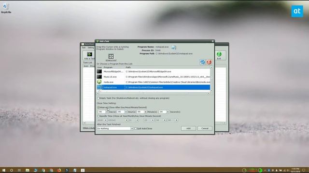Click inside the Second(s) value field

click(163, 112)
